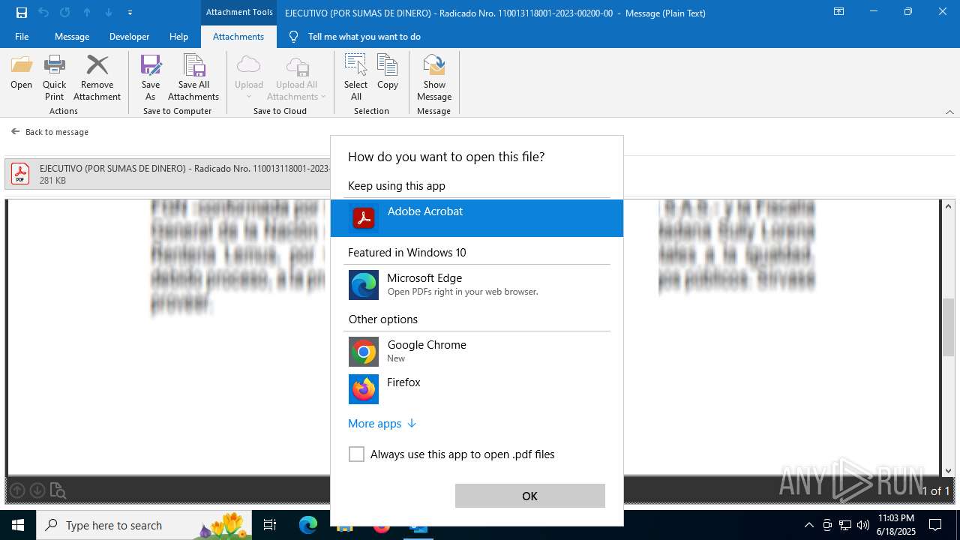Open the attachment with the Open icon
This screenshot has height=540, width=960.
[21, 72]
